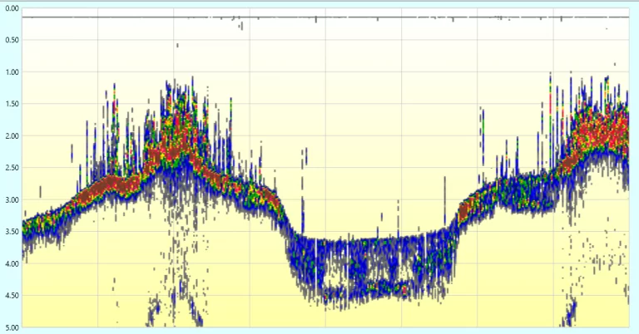Click the 0.00 depth axis label
Viewport: 639px width, 334px height.
pyautogui.click(x=12, y=8)
